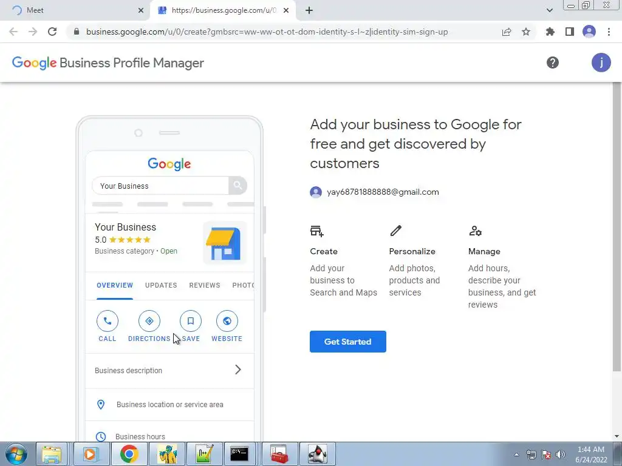Open the Windows Start button

point(16,454)
